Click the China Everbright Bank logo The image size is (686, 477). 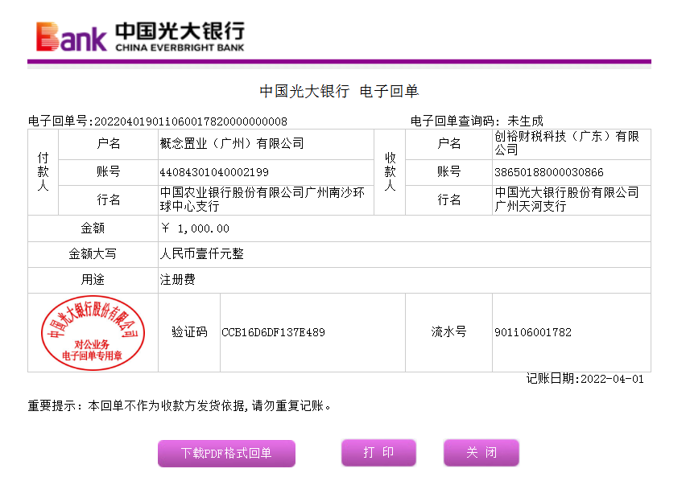(x=140, y=37)
